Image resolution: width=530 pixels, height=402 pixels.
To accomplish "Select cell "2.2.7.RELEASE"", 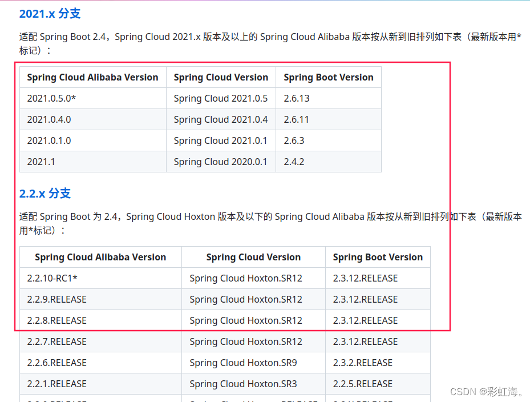I will [x=101, y=341].
